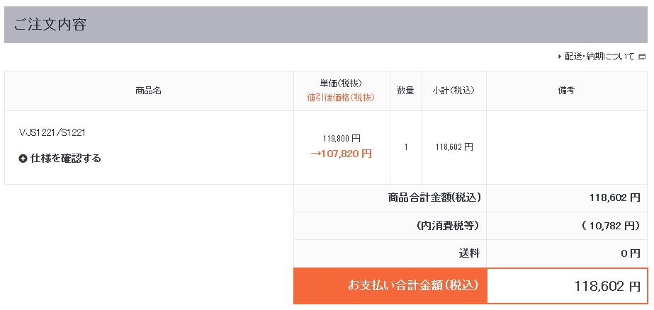Click the 値引後価格(税抜) orange label
The width and height of the screenshot is (654, 310).
[342, 98]
